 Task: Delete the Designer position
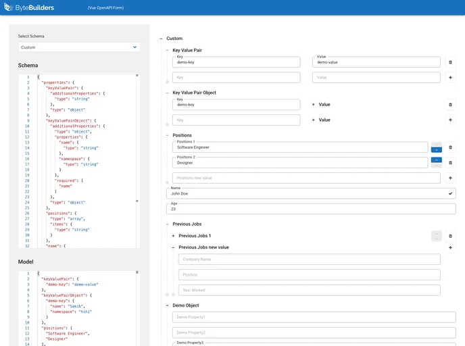point(450,162)
